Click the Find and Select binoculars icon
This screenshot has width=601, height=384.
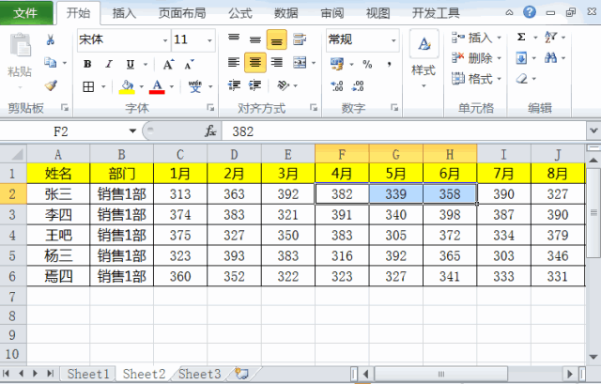pos(551,58)
